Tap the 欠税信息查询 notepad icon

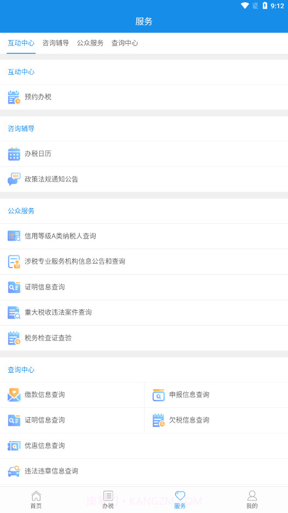point(159,420)
